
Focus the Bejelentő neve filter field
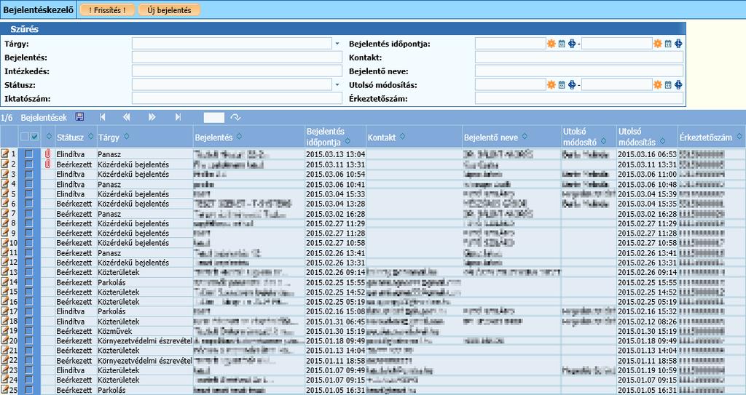tap(579, 71)
